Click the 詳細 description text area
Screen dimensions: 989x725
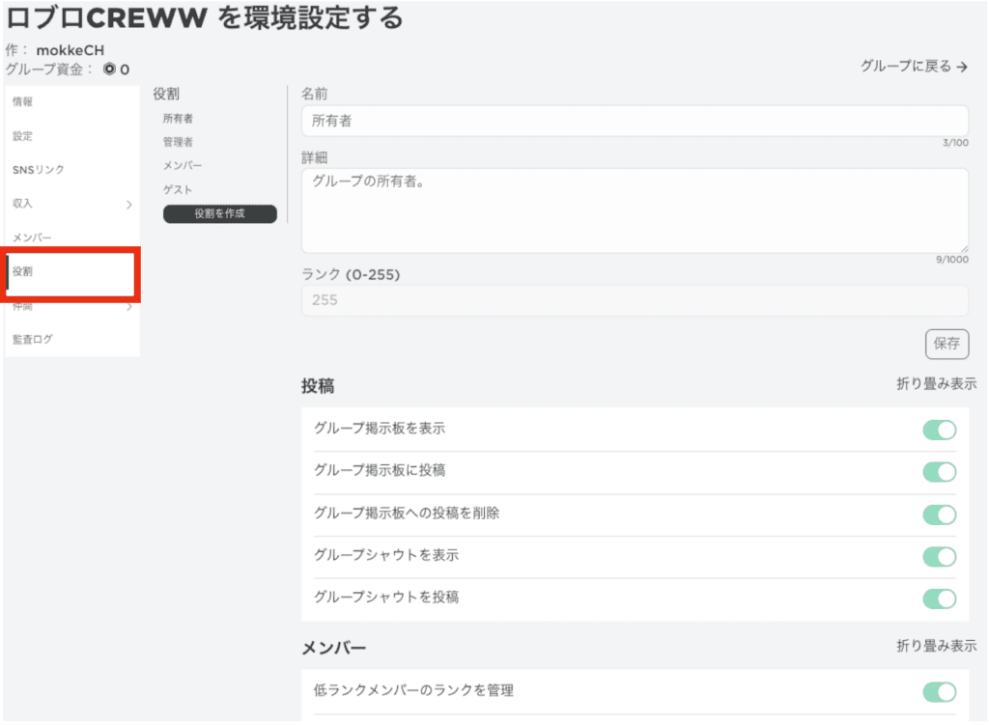635,210
